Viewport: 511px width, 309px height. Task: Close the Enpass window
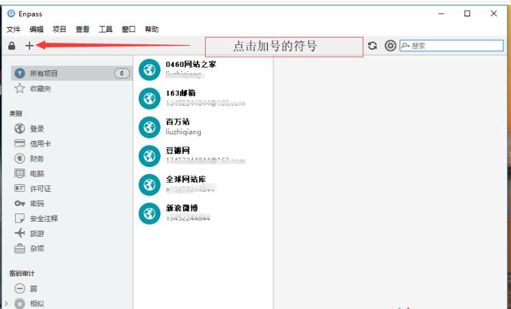tap(493, 14)
